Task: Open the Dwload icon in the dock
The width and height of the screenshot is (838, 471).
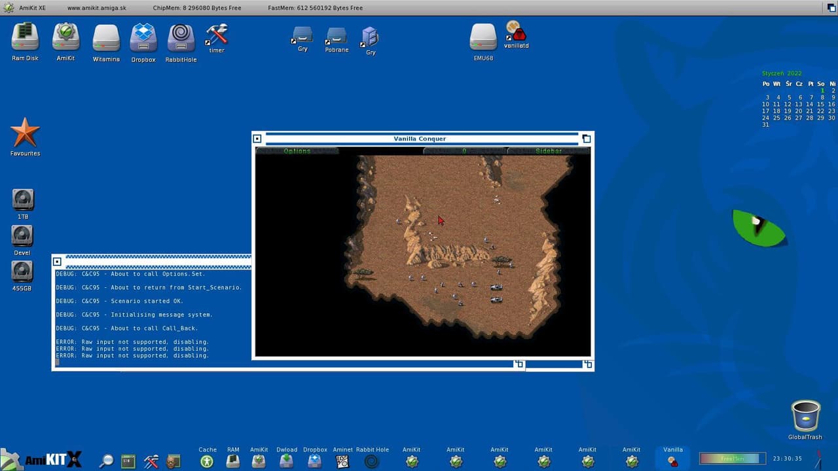Action: [287, 461]
